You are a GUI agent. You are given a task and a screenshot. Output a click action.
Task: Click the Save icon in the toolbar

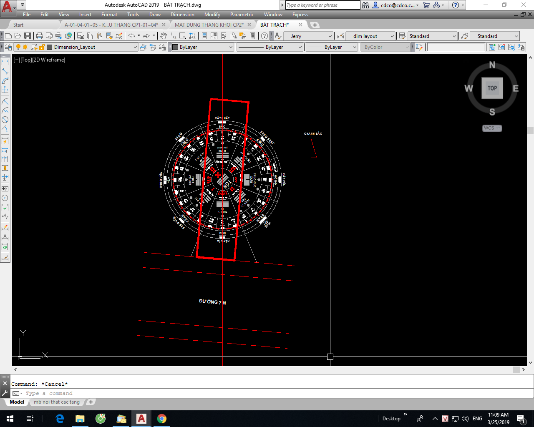point(28,36)
